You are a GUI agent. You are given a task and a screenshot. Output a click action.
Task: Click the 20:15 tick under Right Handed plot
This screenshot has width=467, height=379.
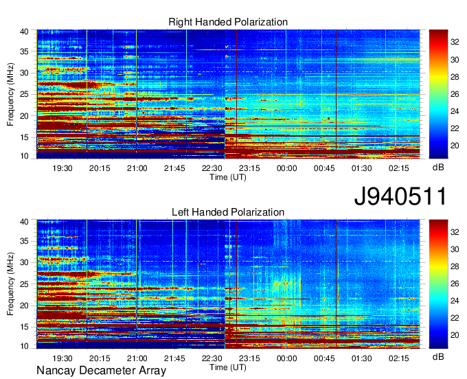100,168
